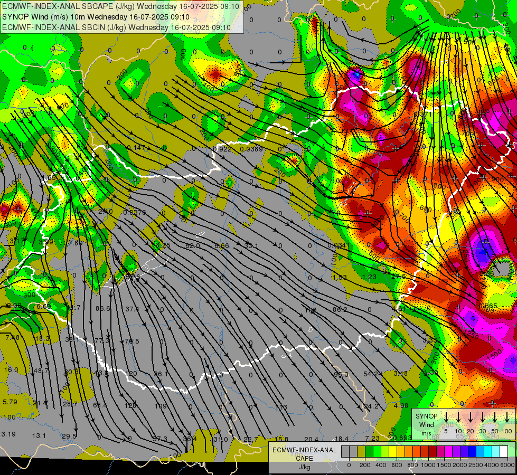Click the map value 95.3
This screenshot has width=517, height=475.
pos(341,375)
